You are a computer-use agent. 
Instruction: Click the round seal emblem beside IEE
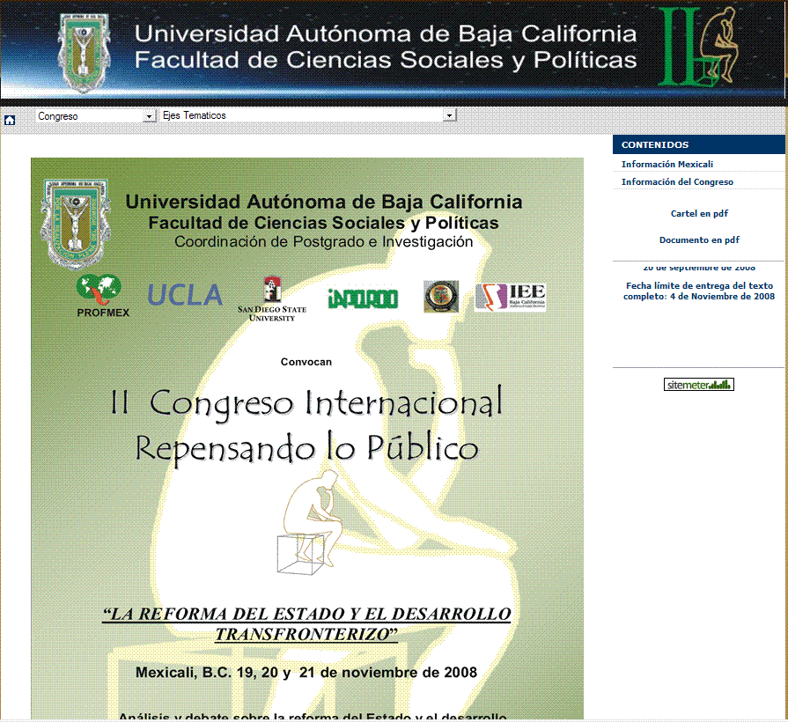(441, 297)
